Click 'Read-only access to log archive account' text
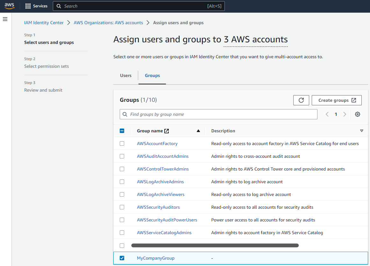The image size is (370, 266). (x=251, y=194)
